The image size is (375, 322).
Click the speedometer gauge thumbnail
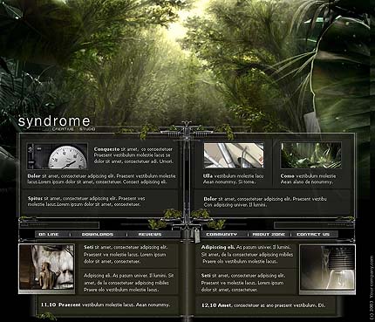pos(57,156)
